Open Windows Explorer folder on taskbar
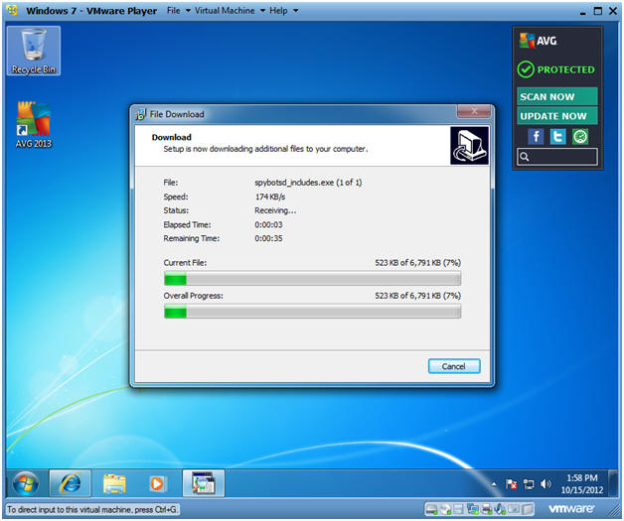Image resolution: width=624 pixels, height=521 pixels. (x=114, y=483)
